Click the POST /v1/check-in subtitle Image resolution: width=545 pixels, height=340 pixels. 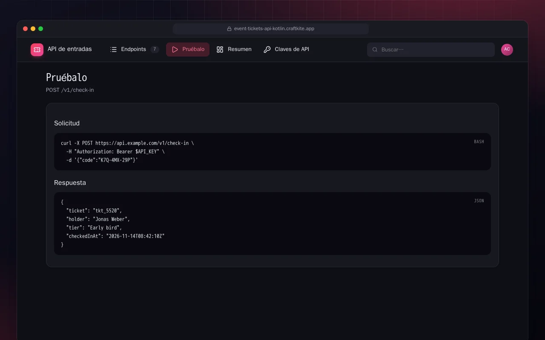[70, 90]
